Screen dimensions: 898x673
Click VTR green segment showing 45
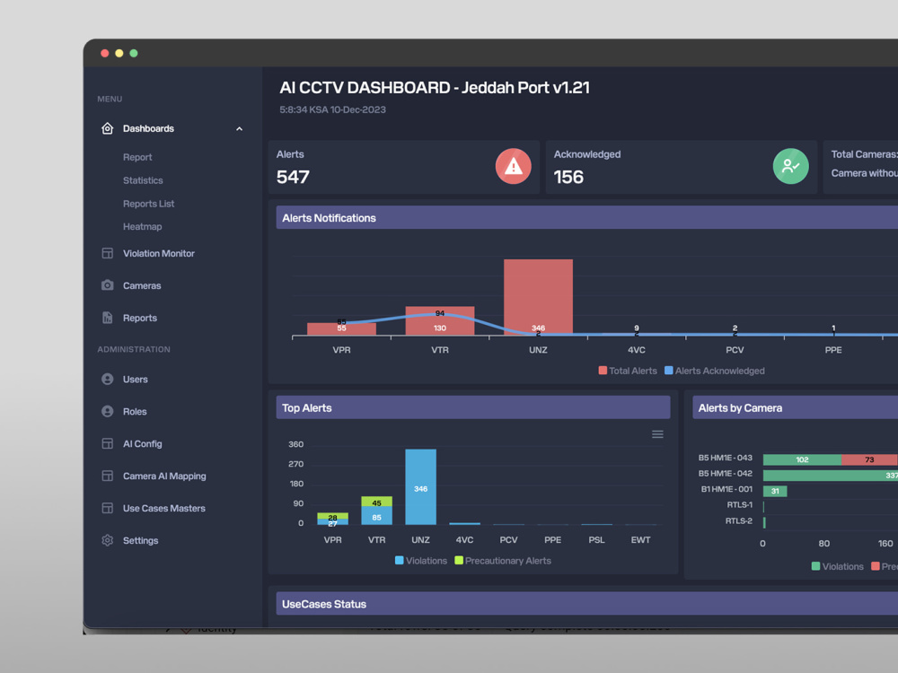click(377, 502)
